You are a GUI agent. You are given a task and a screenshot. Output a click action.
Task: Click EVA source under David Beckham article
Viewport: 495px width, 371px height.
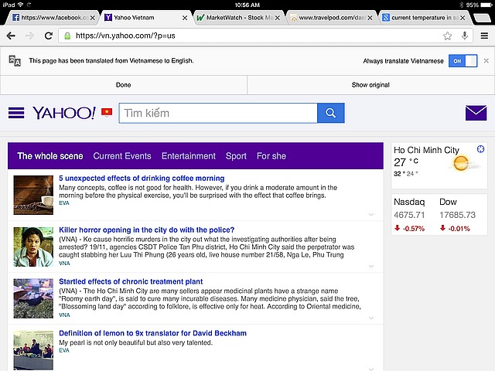click(64, 350)
